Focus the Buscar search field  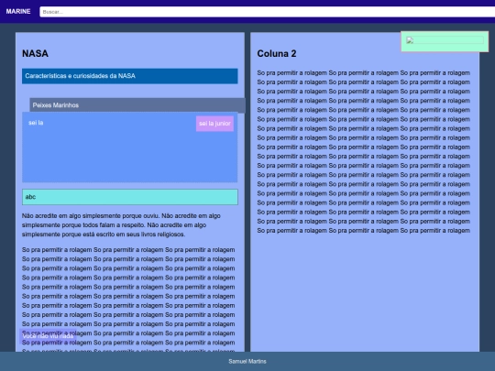(x=267, y=12)
